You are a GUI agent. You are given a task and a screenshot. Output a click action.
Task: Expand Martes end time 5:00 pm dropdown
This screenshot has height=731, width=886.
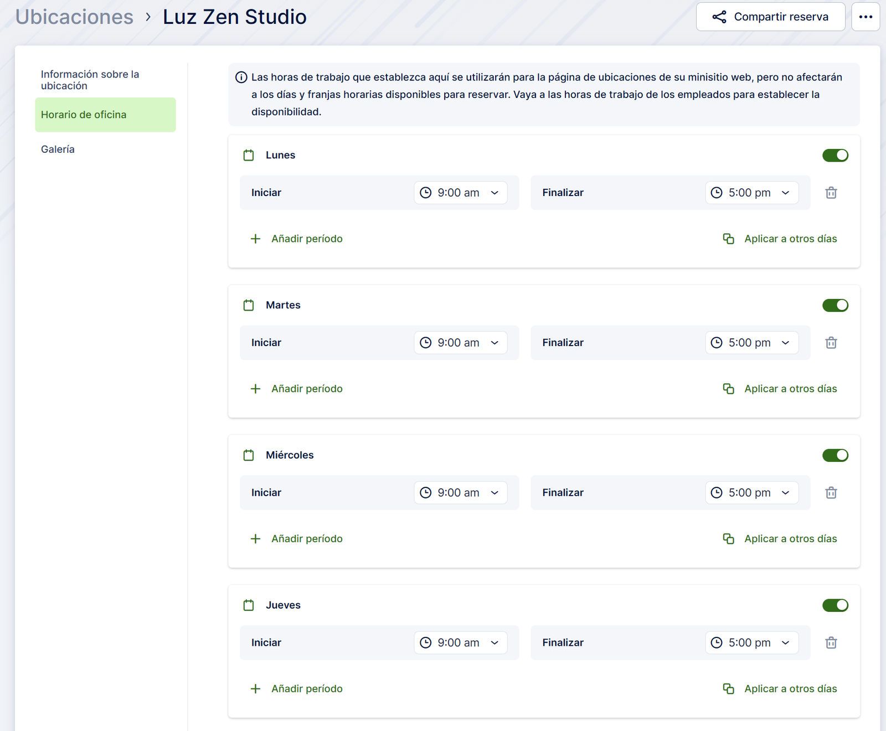click(751, 343)
